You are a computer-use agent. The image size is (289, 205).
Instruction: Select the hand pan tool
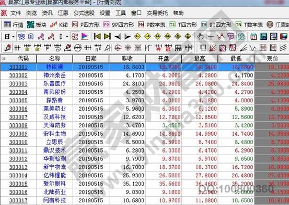[201, 37]
